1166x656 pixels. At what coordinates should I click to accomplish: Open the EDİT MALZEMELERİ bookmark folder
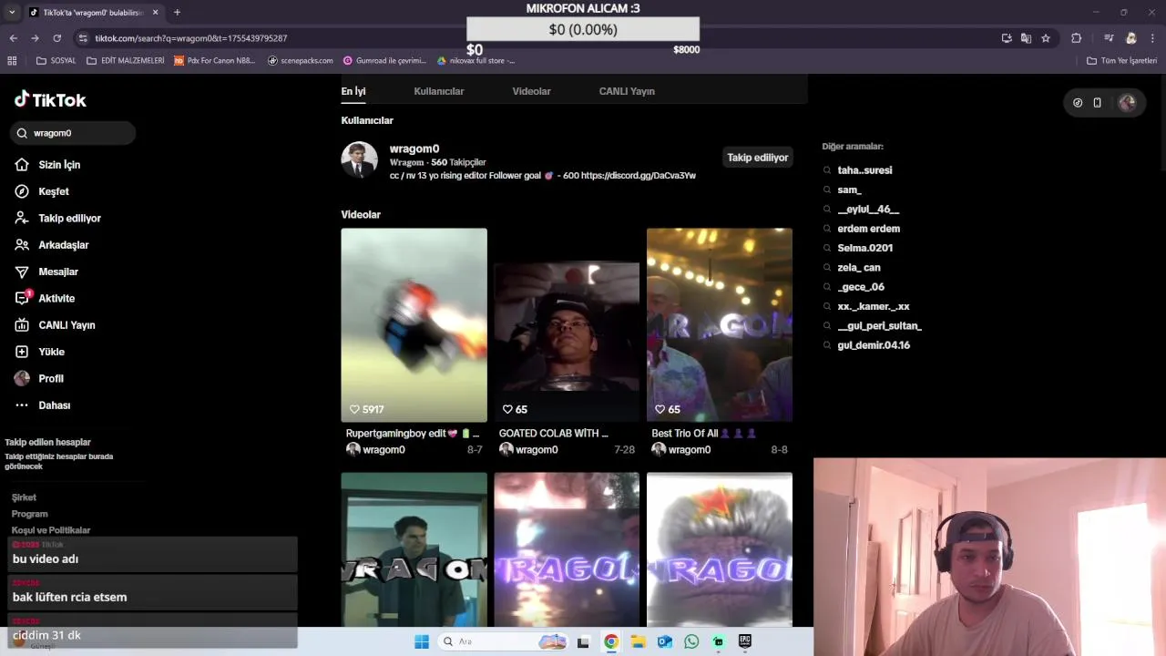point(126,61)
